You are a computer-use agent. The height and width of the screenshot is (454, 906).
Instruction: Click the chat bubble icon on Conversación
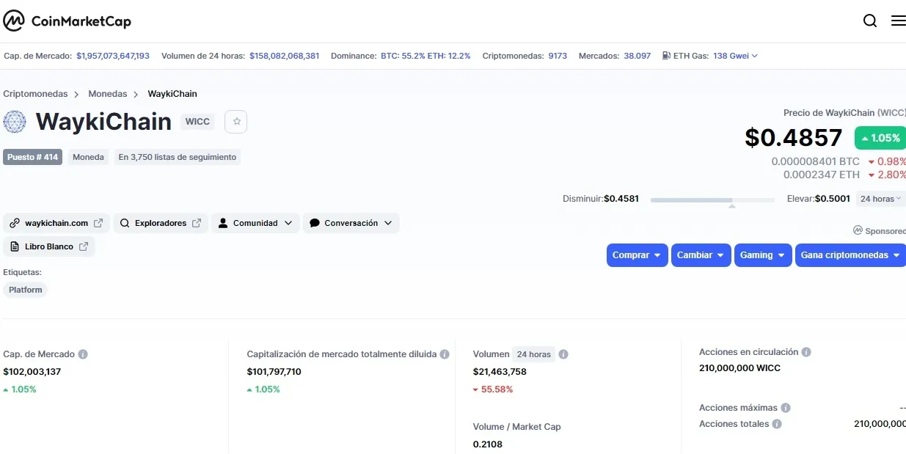tap(314, 223)
